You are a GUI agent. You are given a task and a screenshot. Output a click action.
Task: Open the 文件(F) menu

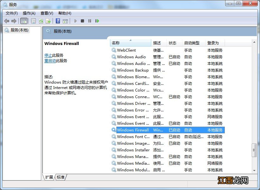click(x=11, y=13)
